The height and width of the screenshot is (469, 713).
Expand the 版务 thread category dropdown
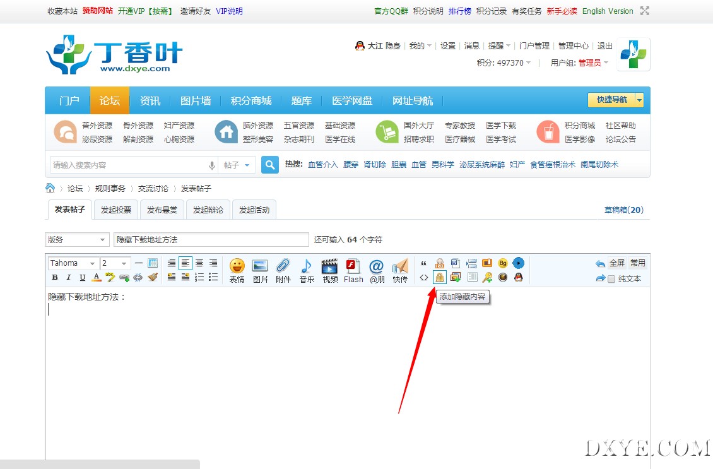click(77, 240)
